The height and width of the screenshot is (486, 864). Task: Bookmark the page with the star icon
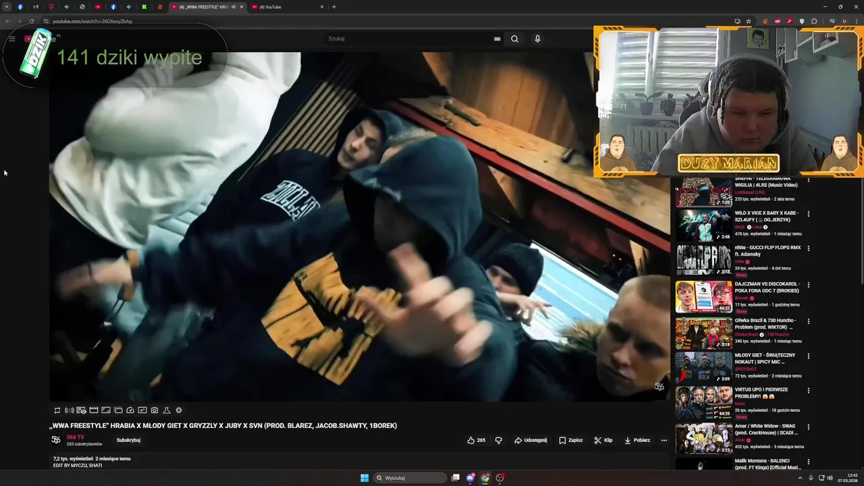coord(749,21)
